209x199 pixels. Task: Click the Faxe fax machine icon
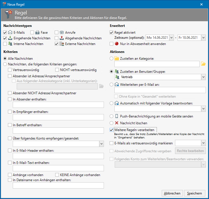[x=37, y=32]
